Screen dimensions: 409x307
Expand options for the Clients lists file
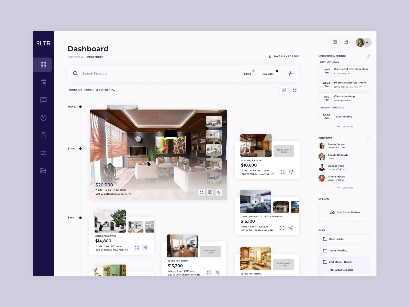(x=366, y=239)
